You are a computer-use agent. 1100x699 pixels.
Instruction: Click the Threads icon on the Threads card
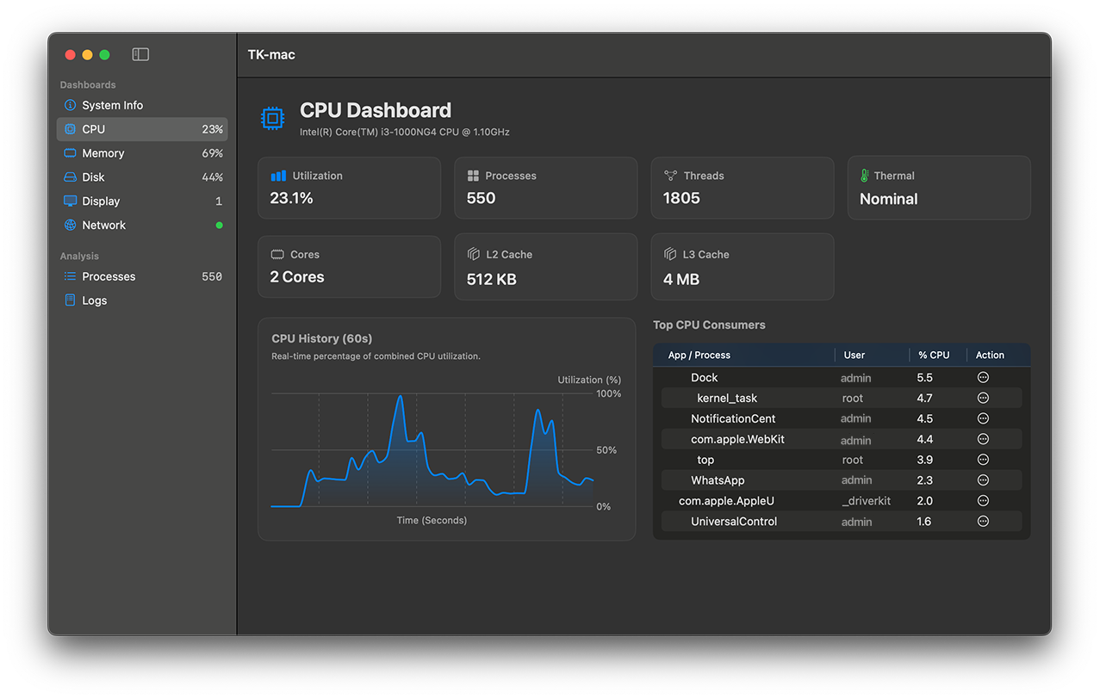[671, 175]
